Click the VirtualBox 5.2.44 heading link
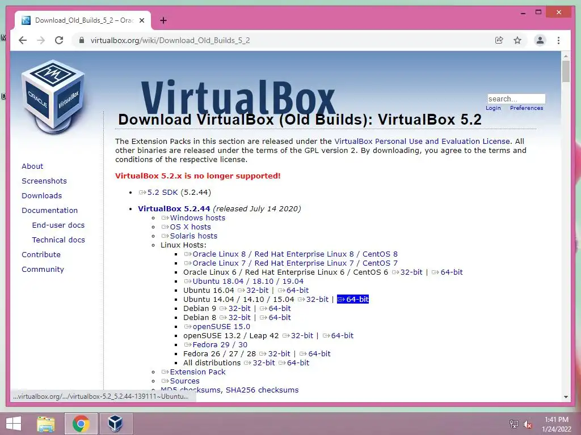Screen dimensions: 581x435 tap(174, 208)
